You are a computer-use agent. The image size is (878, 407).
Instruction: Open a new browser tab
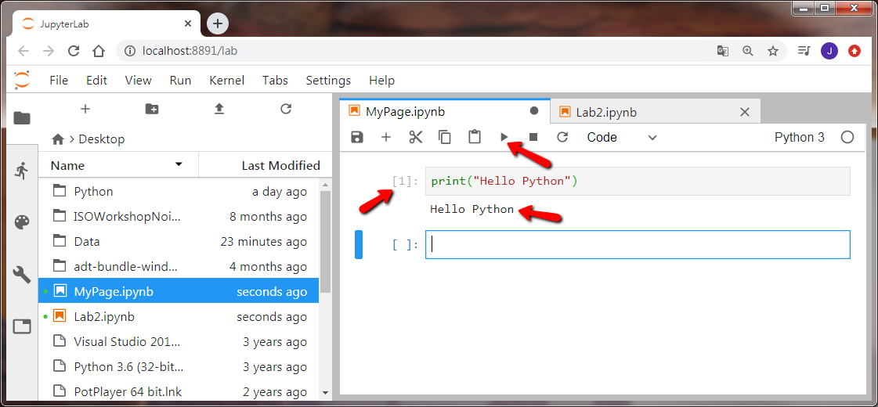[218, 23]
